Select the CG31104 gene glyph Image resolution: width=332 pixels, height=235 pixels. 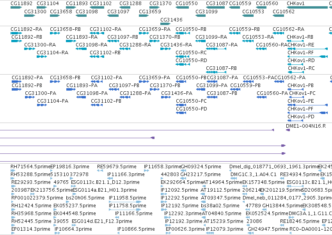pyautogui.click(x=42, y=7)
